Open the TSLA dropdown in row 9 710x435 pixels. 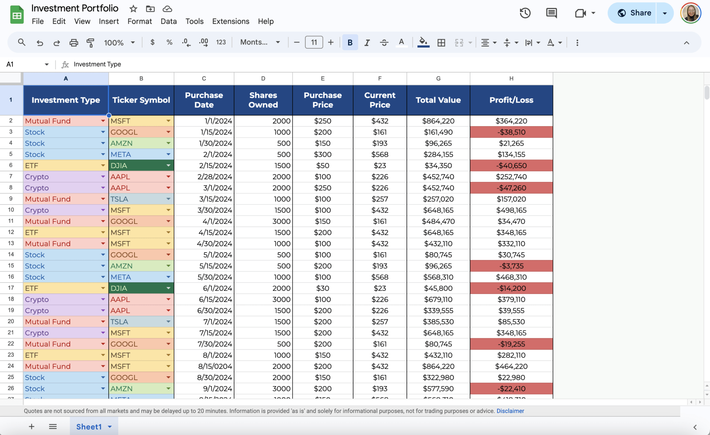(x=168, y=199)
